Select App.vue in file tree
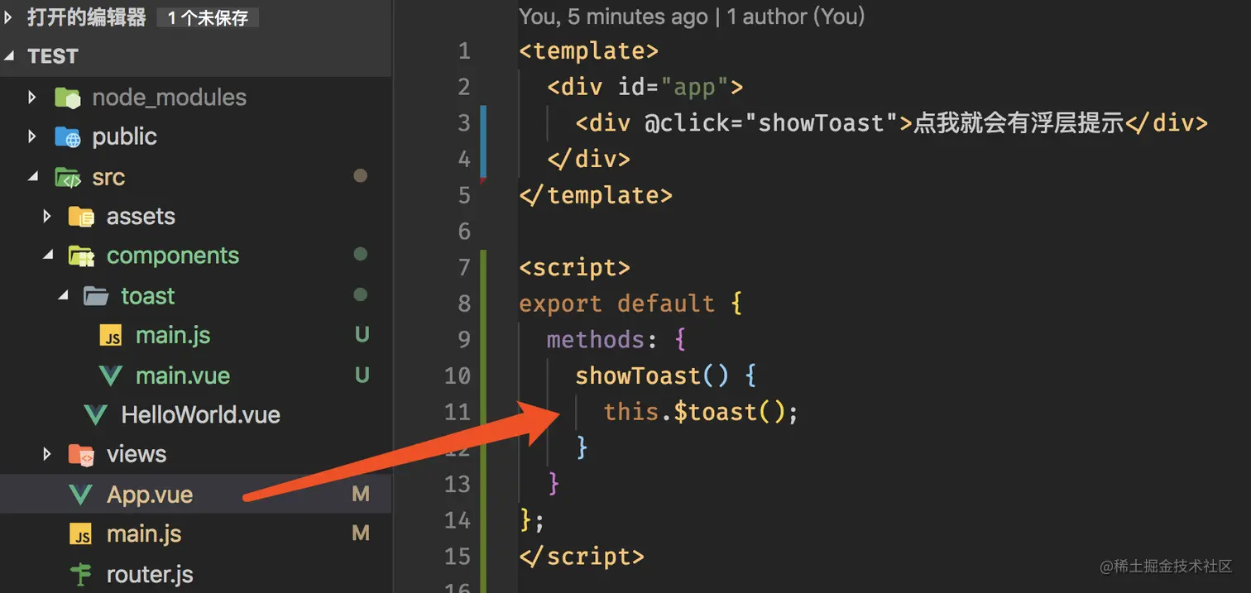The width and height of the screenshot is (1251, 593). (150, 495)
